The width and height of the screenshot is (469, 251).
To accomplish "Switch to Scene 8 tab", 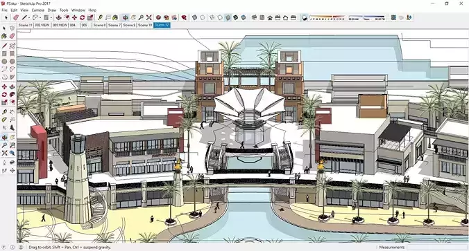I will pyautogui.click(x=99, y=25).
